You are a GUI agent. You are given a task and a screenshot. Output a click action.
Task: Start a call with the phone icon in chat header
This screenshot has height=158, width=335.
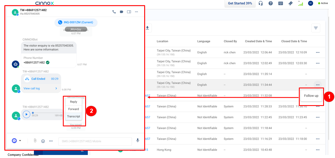pyautogui.click(x=114, y=12)
